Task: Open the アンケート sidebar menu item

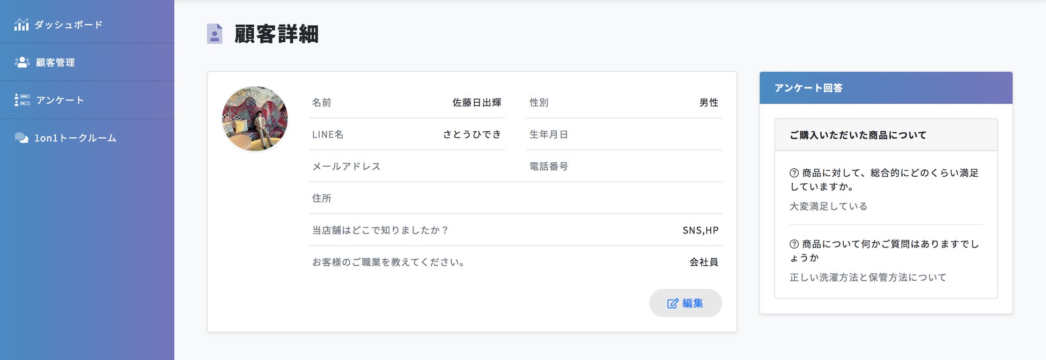Action: 60,100
